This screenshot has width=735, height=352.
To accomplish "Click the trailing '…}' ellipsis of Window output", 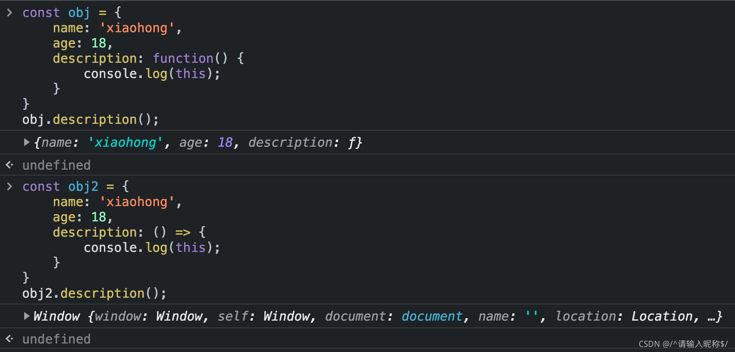I will [x=715, y=316].
